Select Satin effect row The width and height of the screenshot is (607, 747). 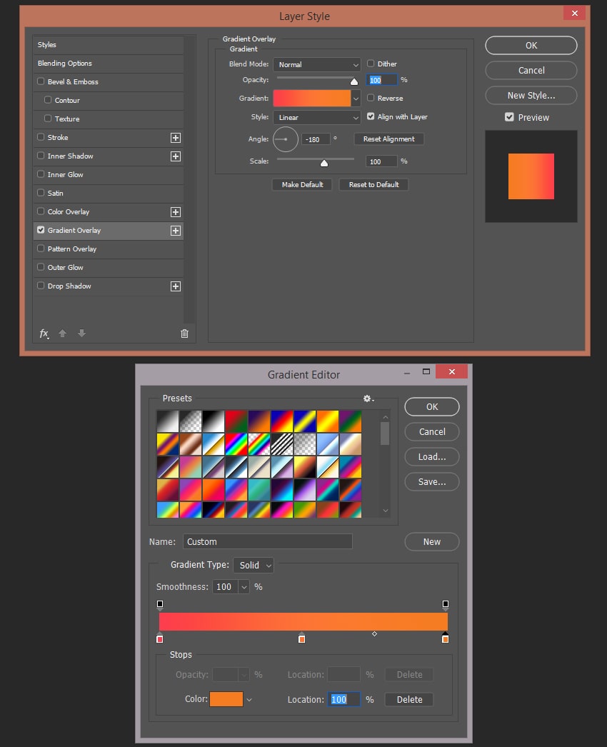108,194
